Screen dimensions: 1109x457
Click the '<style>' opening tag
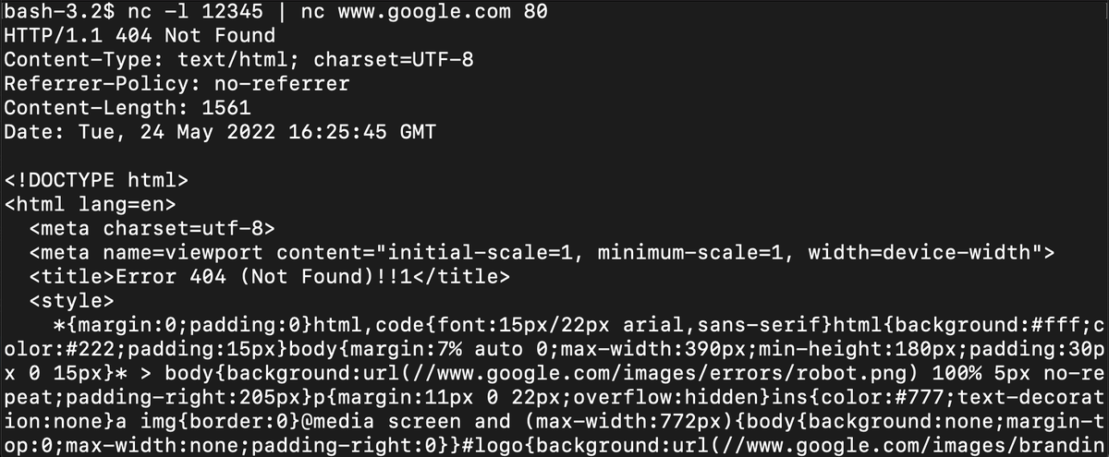(72, 300)
